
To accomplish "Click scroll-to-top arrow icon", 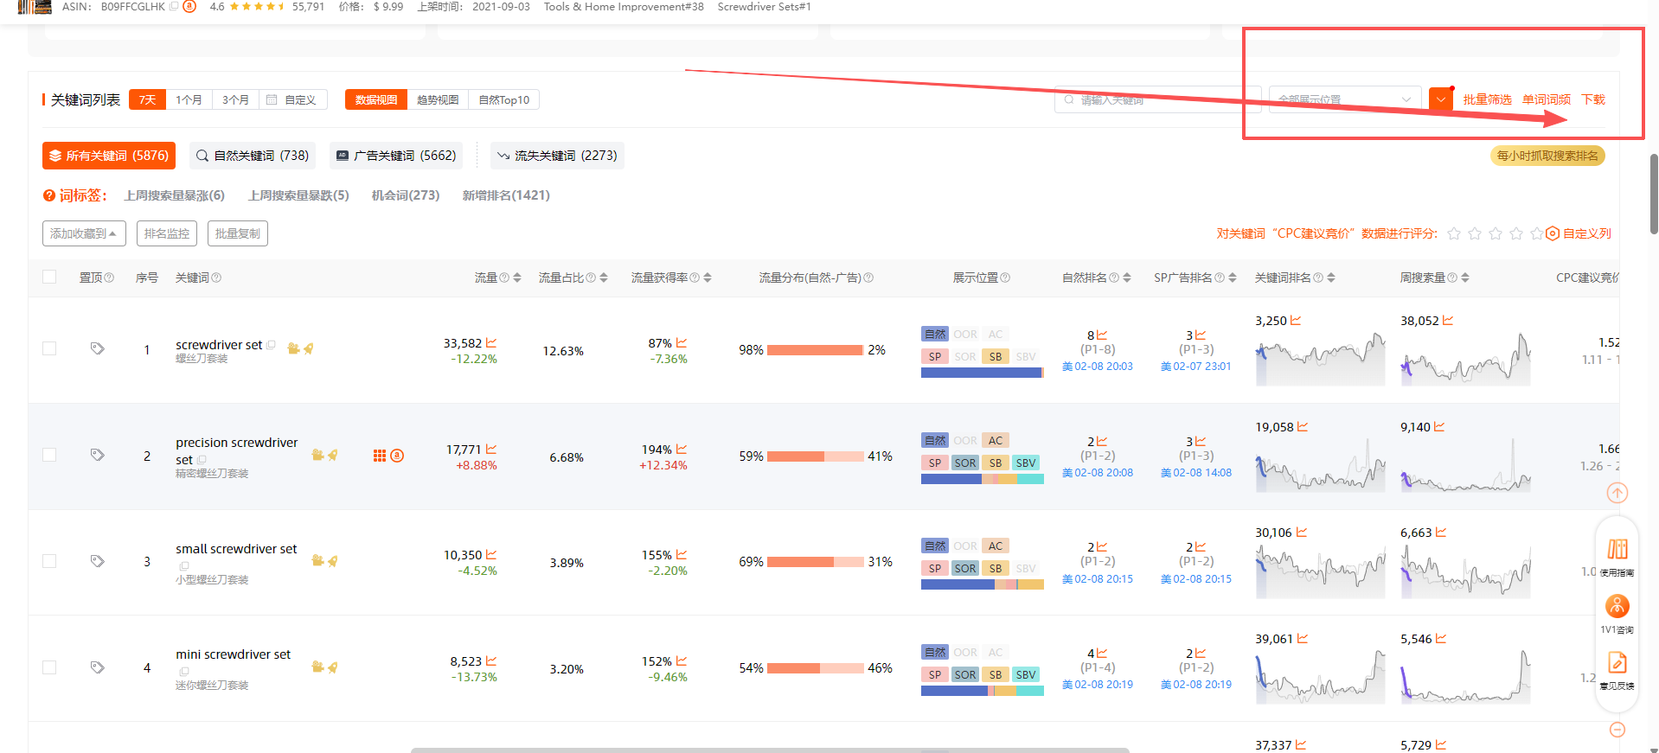I will [x=1617, y=493].
